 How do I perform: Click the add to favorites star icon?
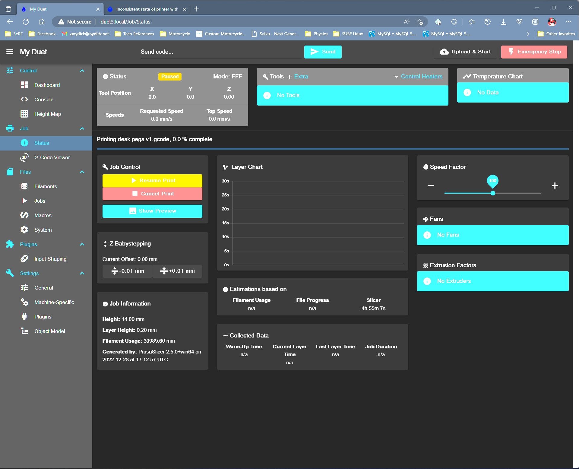click(419, 22)
